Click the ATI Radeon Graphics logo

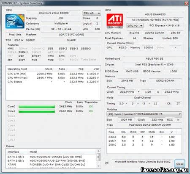pyautogui.click(x=115, y=21)
